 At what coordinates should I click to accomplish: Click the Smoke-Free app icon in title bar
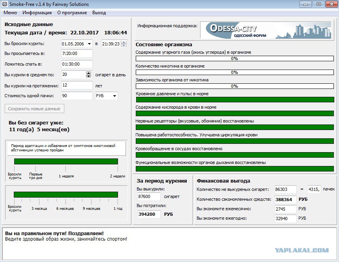(x=5, y=4)
